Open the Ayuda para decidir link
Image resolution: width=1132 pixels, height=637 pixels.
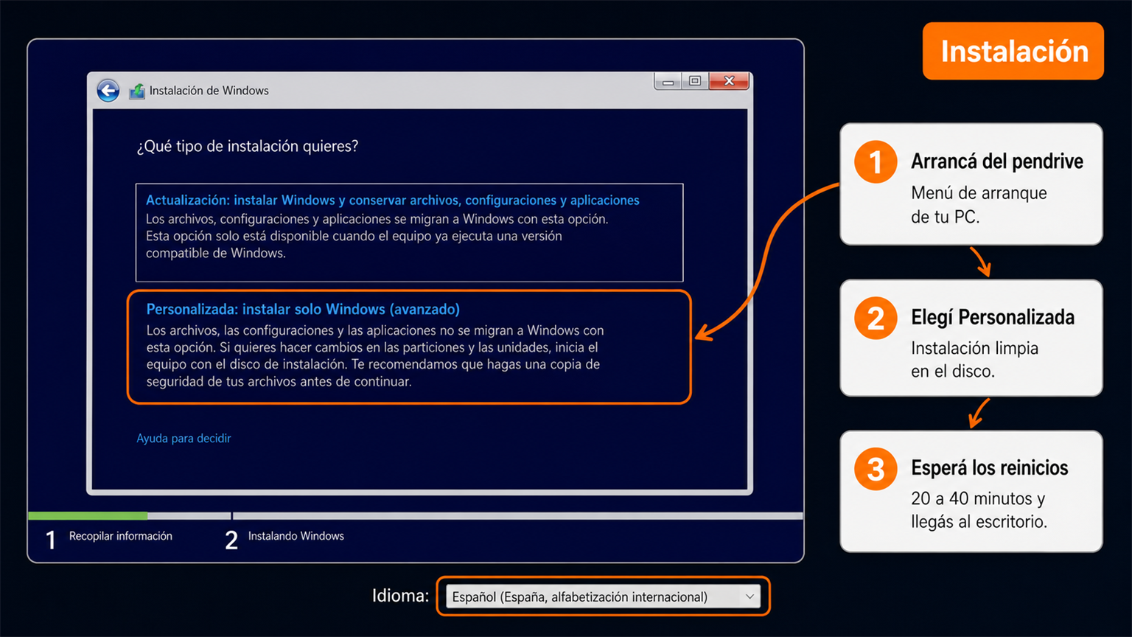(184, 438)
